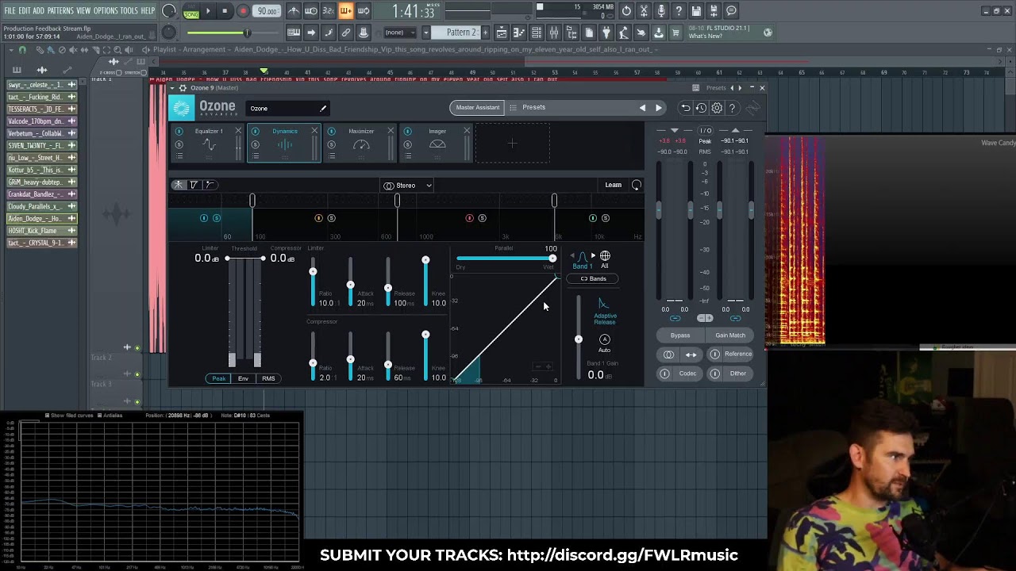
Task: Select the detection filter view icon
Action: click(x=210, y=185)
